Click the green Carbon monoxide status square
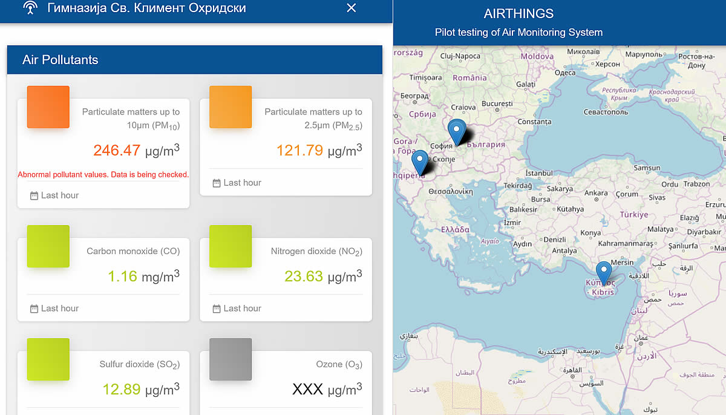726x415 pixels. (48, 246)
